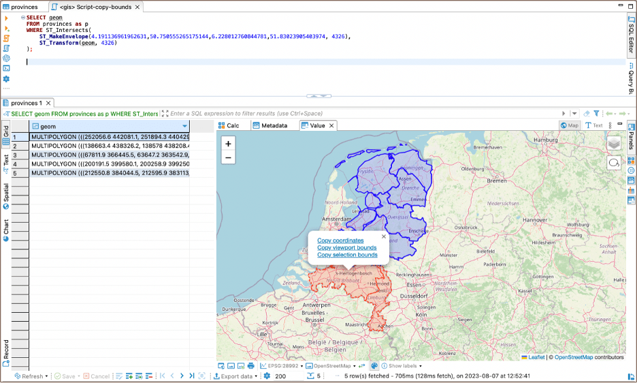Run the SQL query with execute arrow
The width and height of the screenshot is (637, 383).
pos(7,18)
